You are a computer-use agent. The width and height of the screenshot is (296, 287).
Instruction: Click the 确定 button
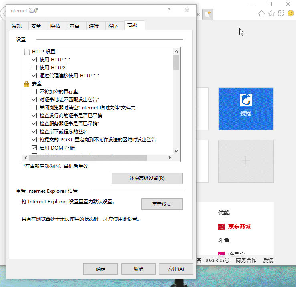point(101,269)
